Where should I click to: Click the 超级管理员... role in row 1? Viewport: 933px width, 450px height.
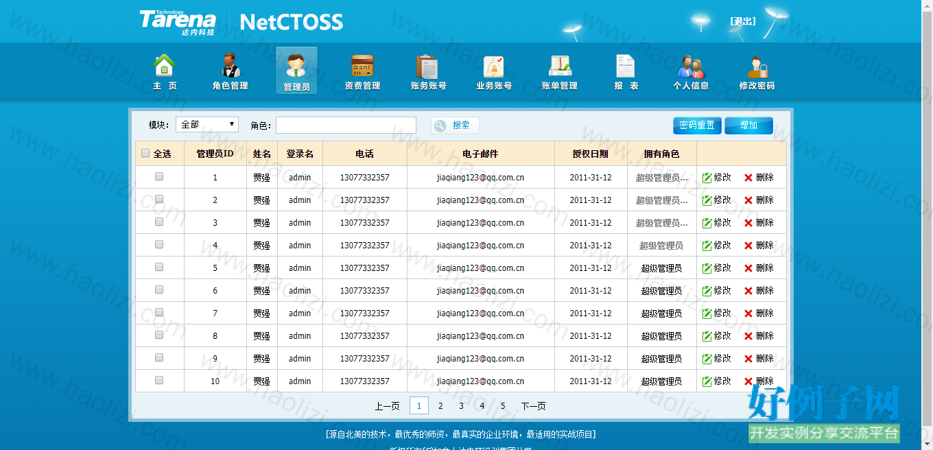pos(661,178)
